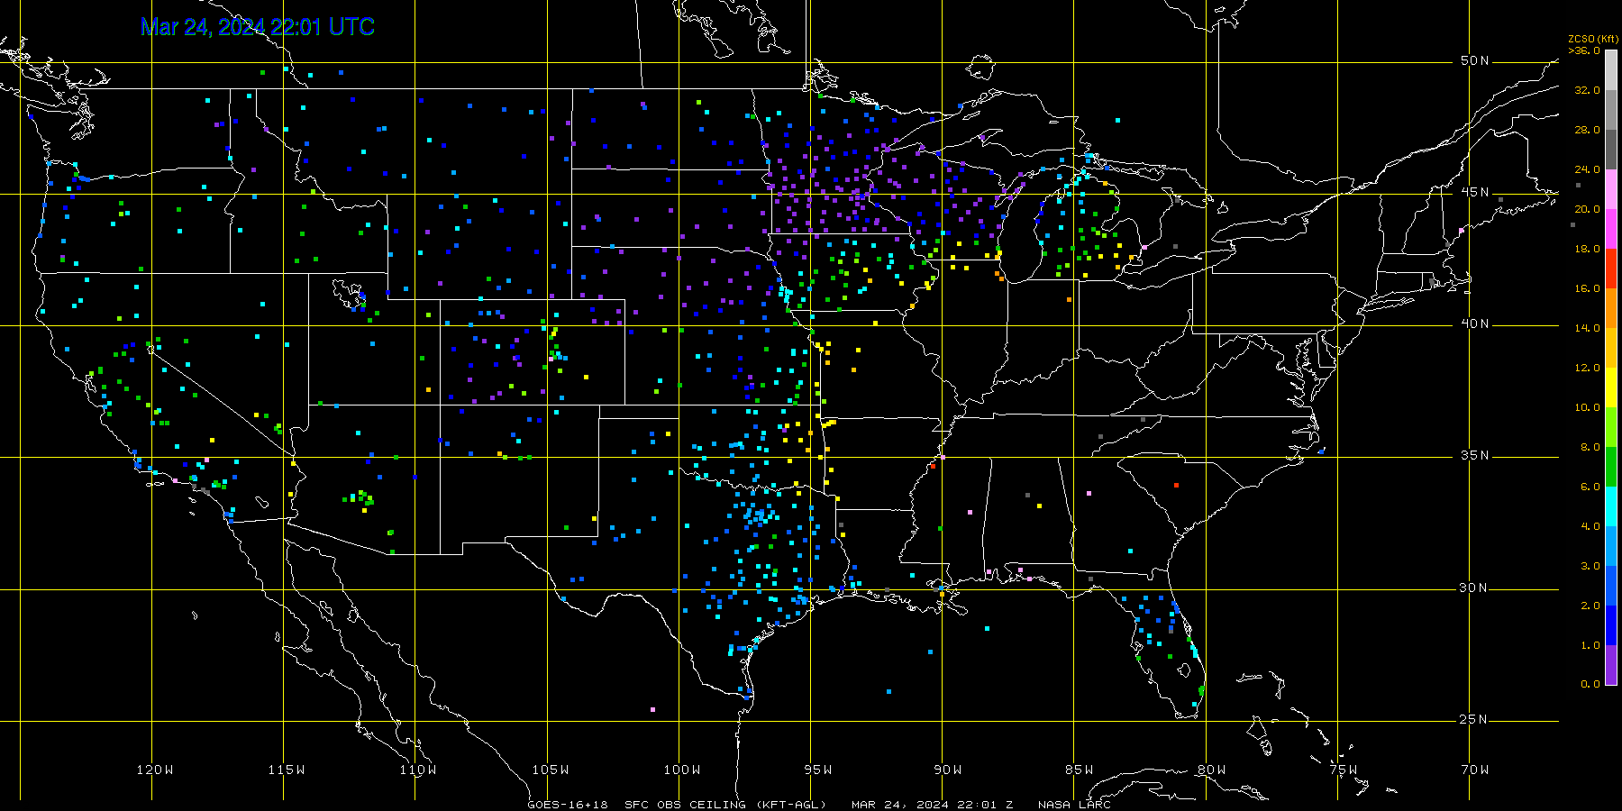Click the yellow 10.0–12.0 legend color segment
Screen dimensions: 1622x811
pos(1611,387)
